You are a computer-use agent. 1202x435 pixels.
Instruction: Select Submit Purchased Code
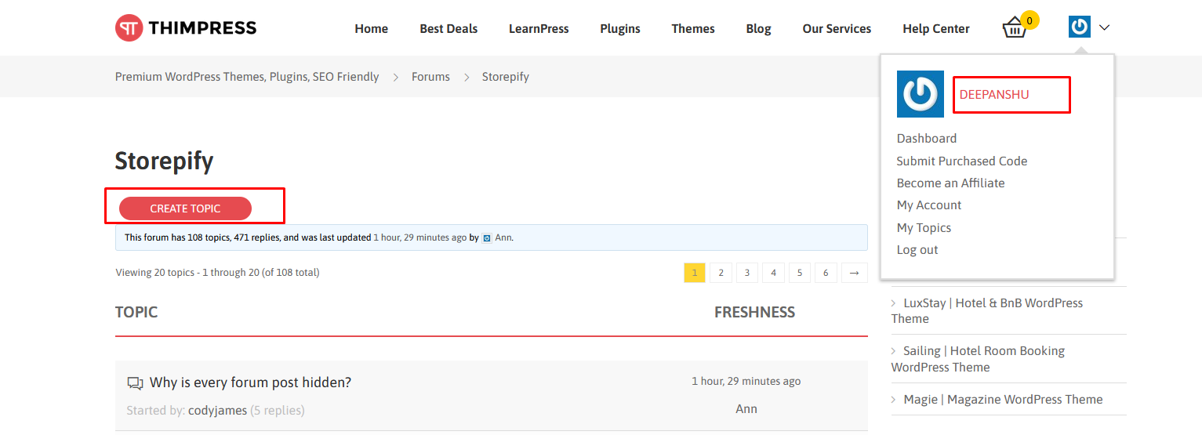962,161
